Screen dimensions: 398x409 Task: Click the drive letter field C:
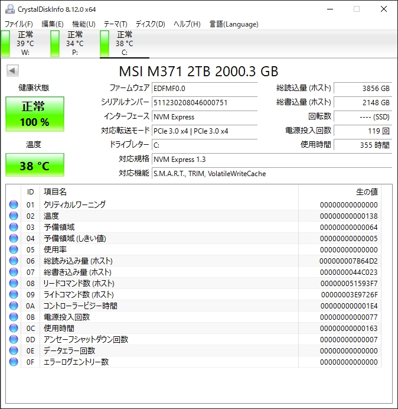(204, 145)
